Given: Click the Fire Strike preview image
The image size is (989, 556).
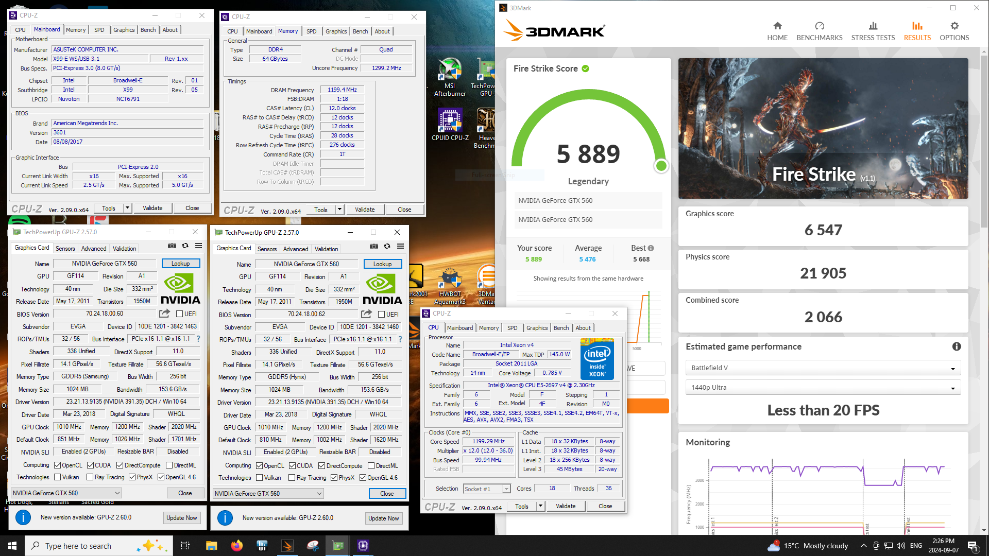Looking at the screenshot, I should coord(823,128).
